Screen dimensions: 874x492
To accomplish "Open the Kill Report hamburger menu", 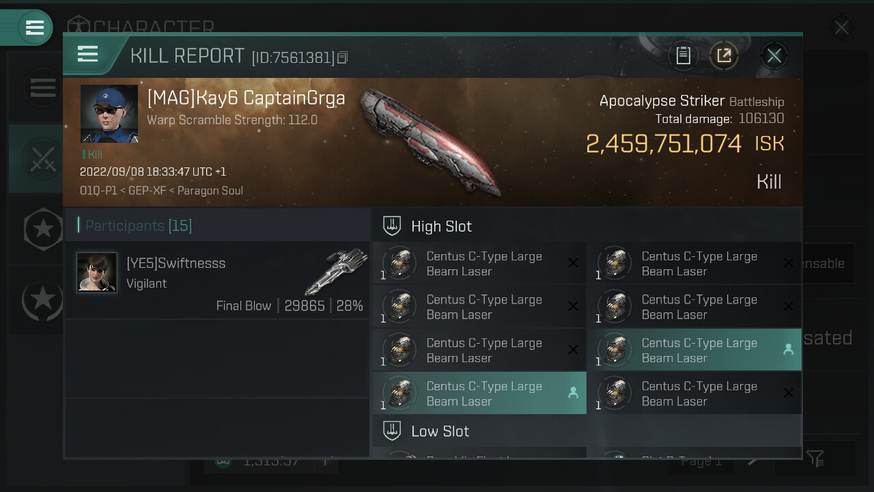I will [88, 53].
